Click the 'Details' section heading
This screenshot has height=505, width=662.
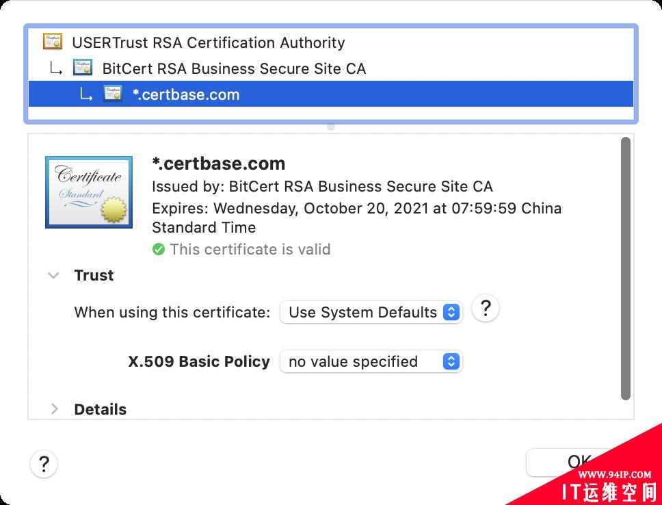[x=101, y=409]
